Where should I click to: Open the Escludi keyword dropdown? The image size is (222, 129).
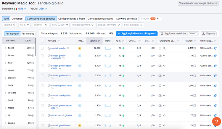(109, 25)
